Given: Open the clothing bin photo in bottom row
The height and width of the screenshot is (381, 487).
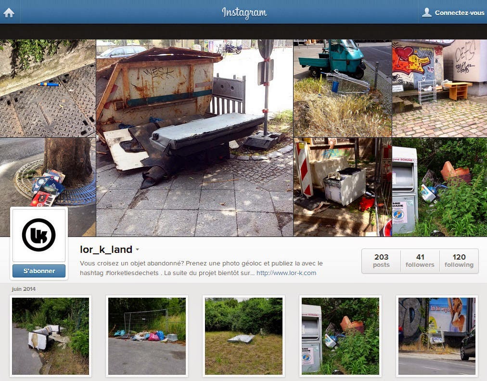Looking at the screenshot, I should coord(340,336).
